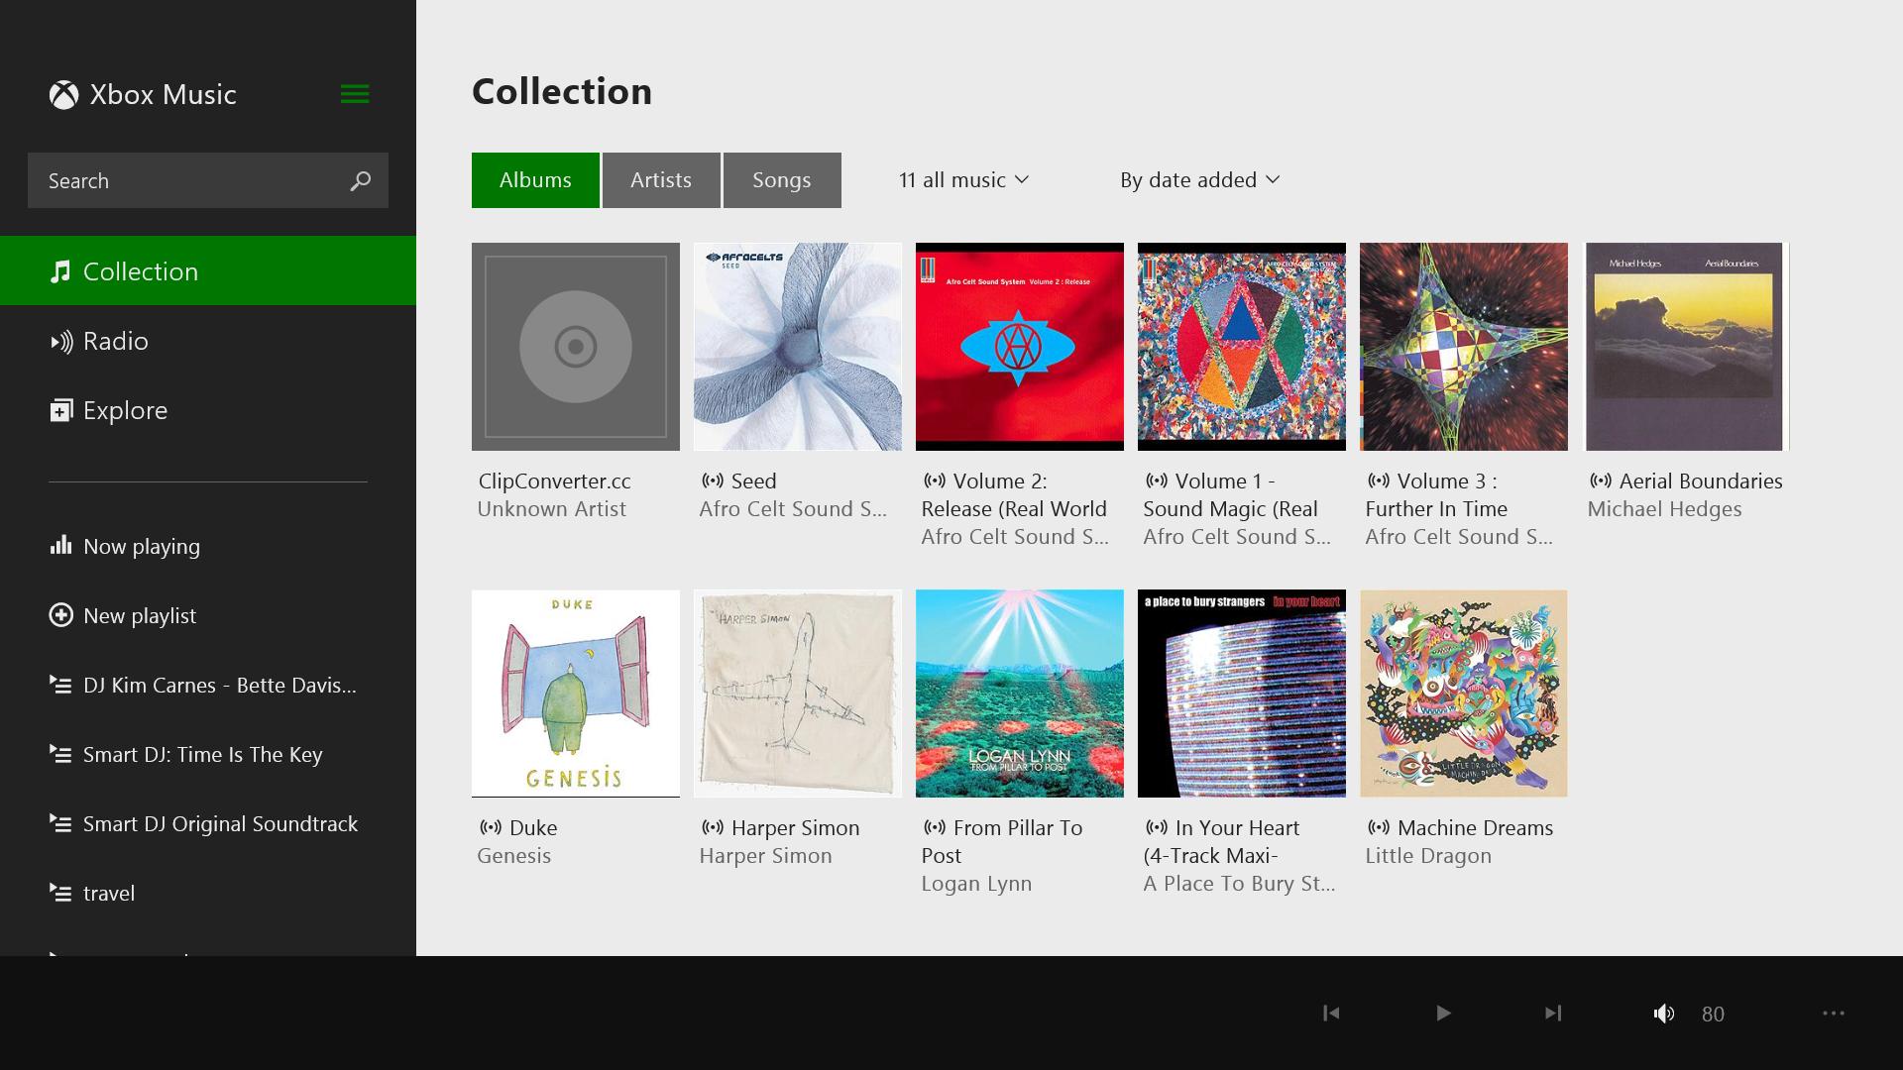Open the Harper Simon album cover
Image resolution: width=1903 pixels, height=1070 pixels.
point(798,694)
